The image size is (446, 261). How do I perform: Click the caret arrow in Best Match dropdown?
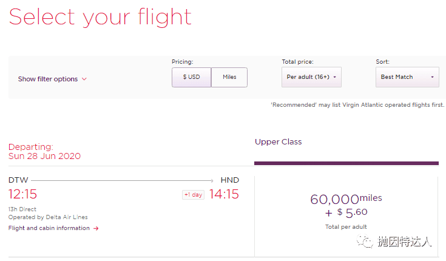[432, 77]
